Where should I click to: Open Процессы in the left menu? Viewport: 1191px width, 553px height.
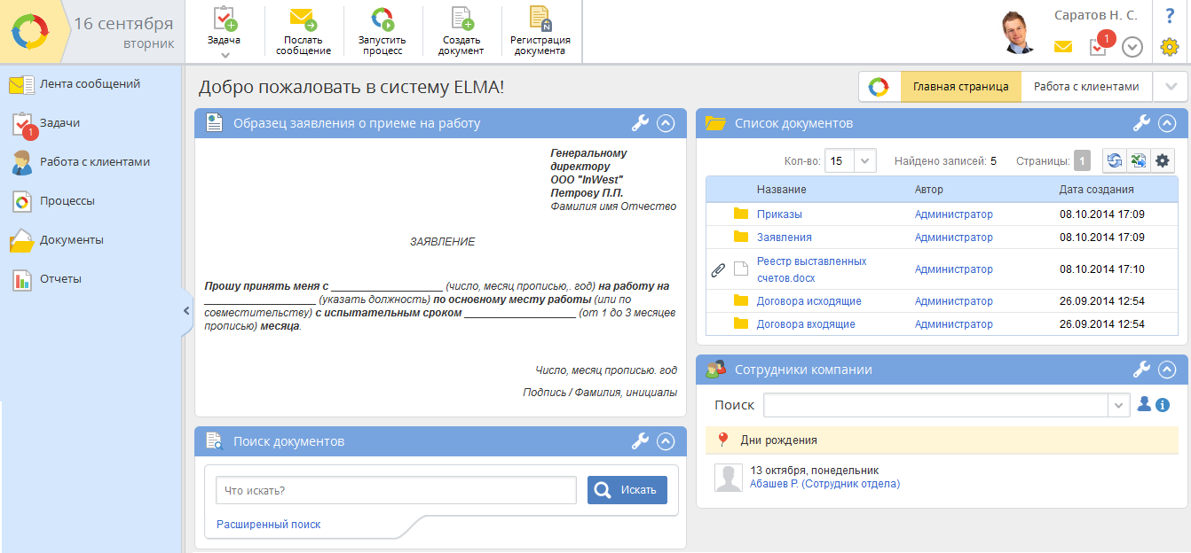[67, 201]
